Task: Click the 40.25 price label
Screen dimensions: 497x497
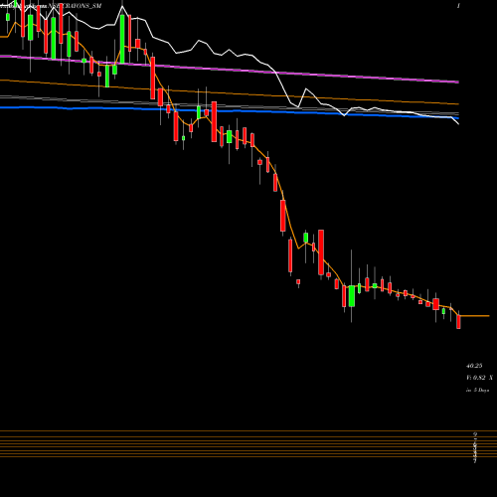Action: [x=474, y=366]
